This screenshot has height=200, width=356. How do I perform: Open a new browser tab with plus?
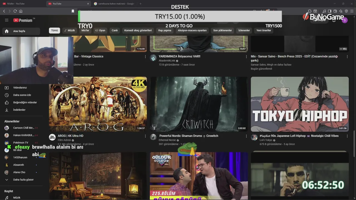(140, 4)
